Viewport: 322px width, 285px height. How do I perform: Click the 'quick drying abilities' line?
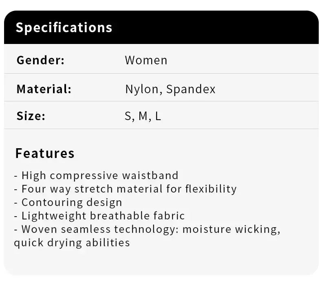(x=72, y=243)
